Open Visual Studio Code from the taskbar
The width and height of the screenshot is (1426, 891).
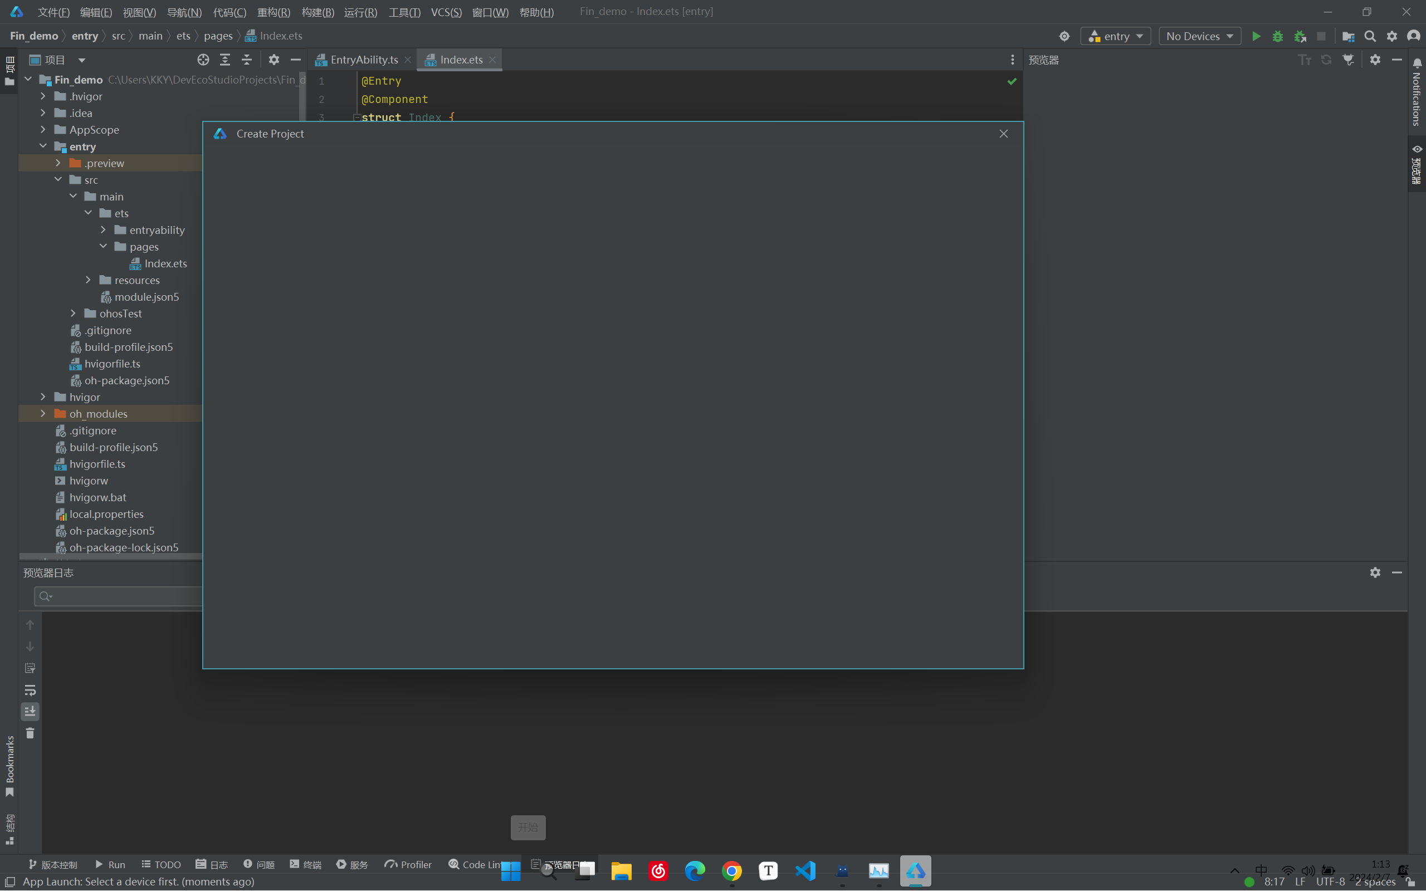click(805, 870)
